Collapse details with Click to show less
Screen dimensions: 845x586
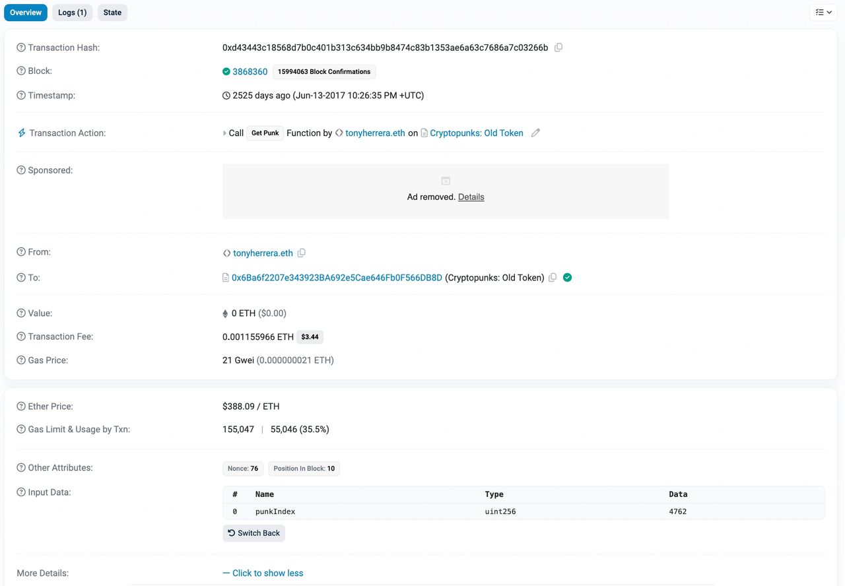pyautogui.click(x=263, y=573)
